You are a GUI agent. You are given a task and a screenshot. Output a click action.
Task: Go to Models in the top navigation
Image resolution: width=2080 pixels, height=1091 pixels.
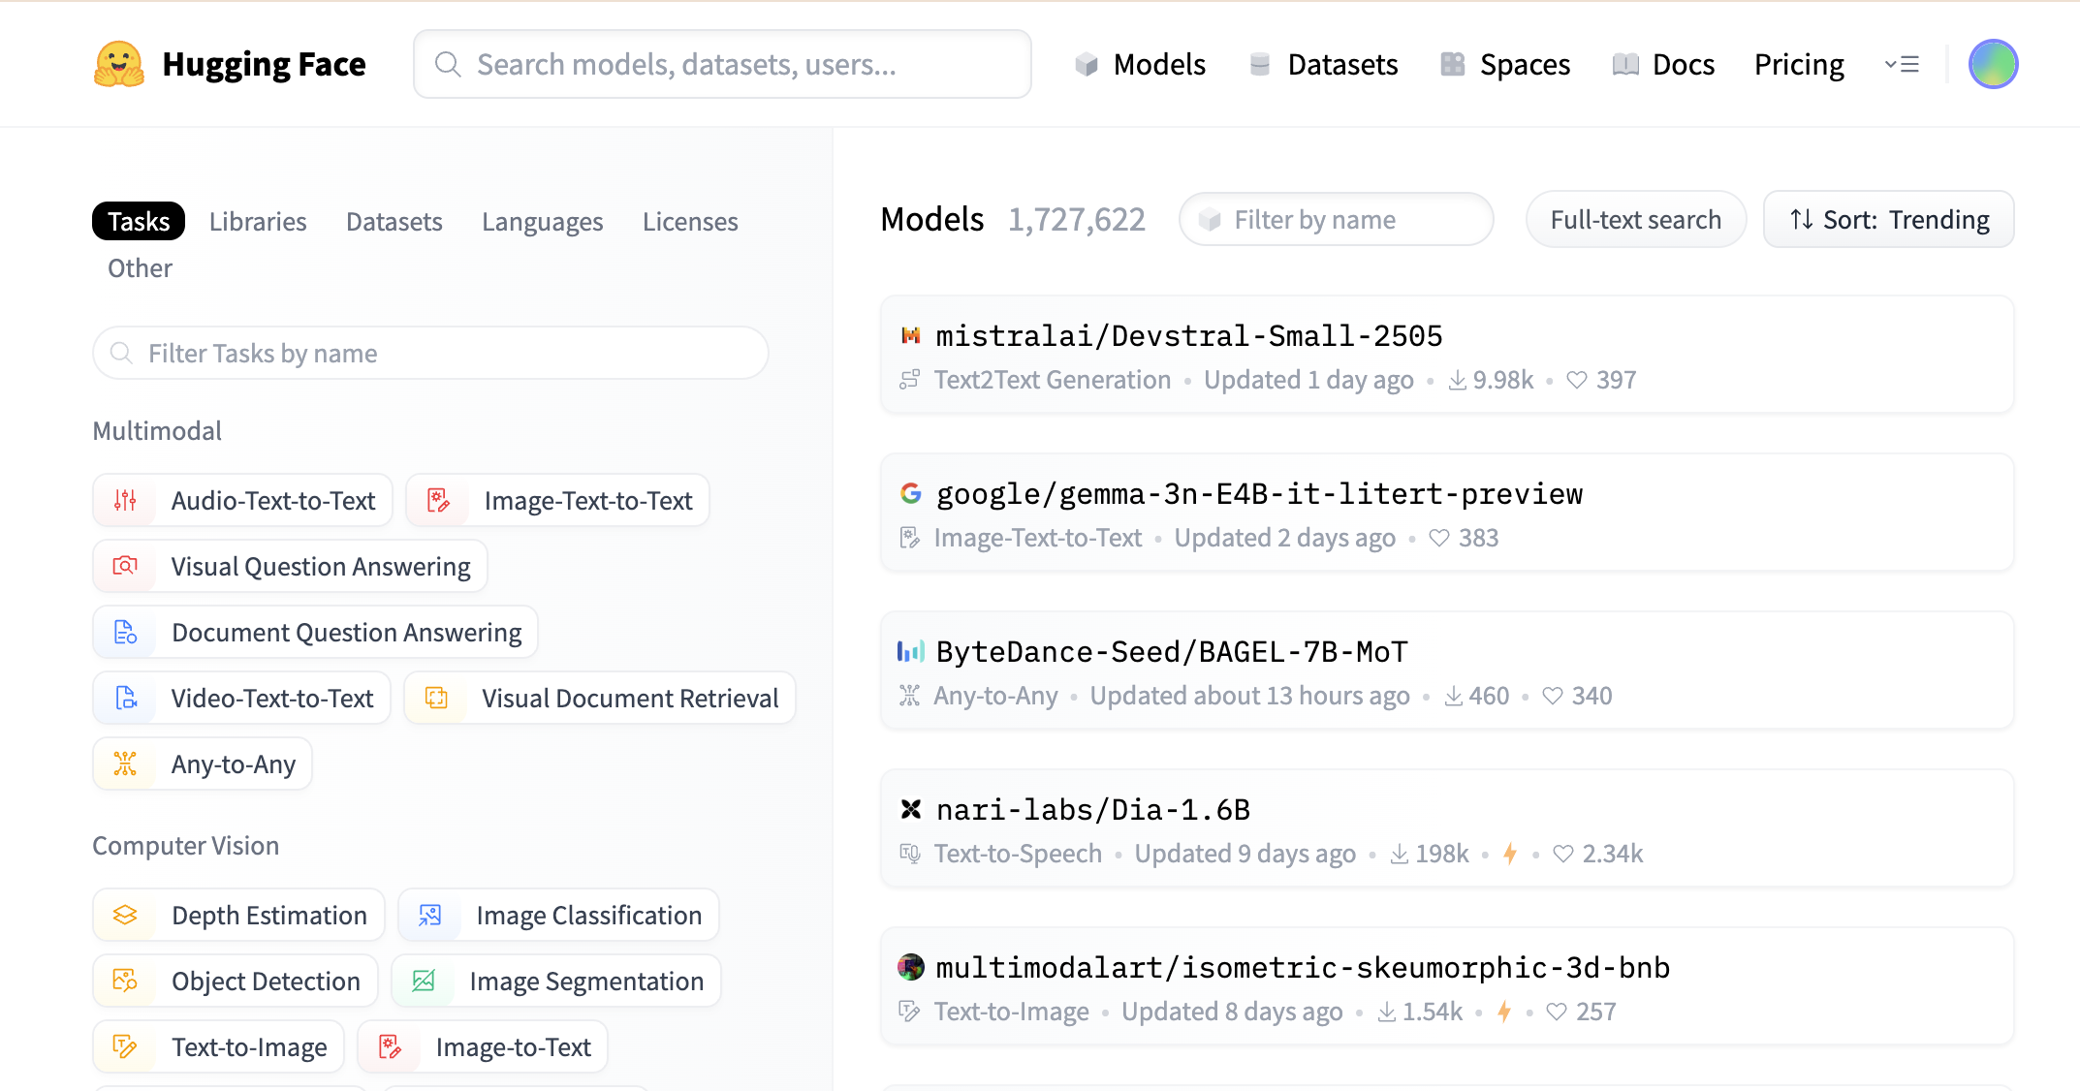click(1141, 64)
